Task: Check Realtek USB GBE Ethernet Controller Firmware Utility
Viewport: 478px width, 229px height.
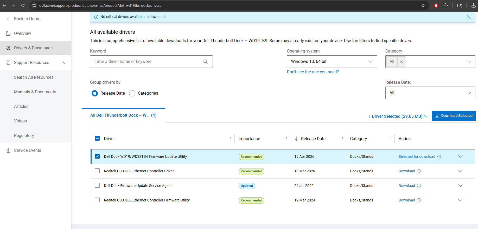Action: coord(97,200)
